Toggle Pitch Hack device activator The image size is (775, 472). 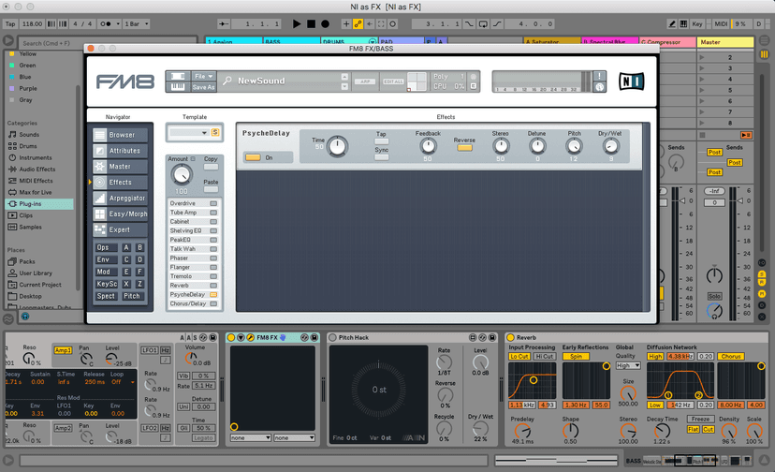332,337
